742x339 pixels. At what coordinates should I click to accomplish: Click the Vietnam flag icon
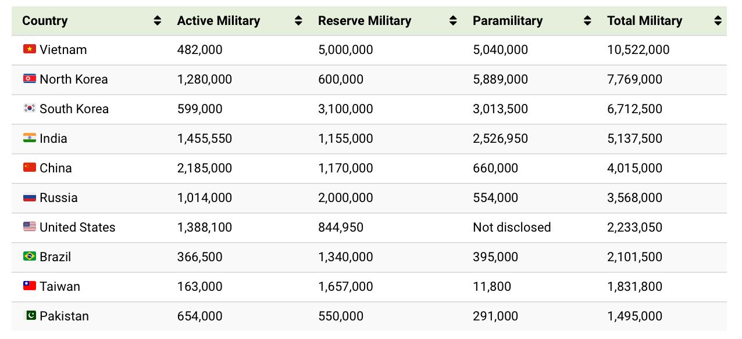pyautogui.click(x=30, y=49)
